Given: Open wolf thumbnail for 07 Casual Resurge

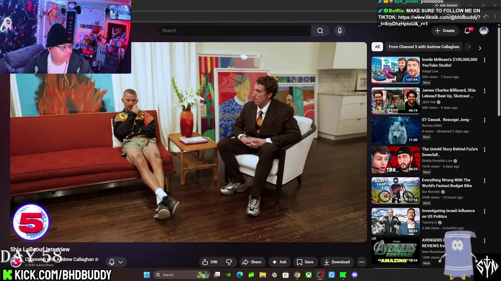Looking at the screenshot, I should (396, 130).
